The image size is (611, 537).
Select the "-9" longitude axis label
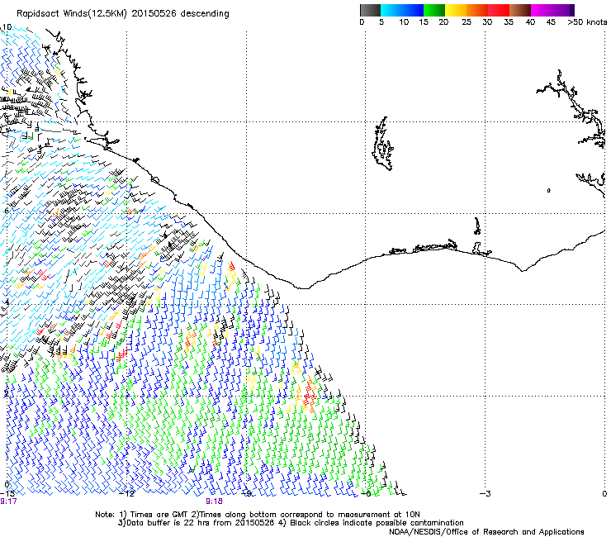(245, 493)
